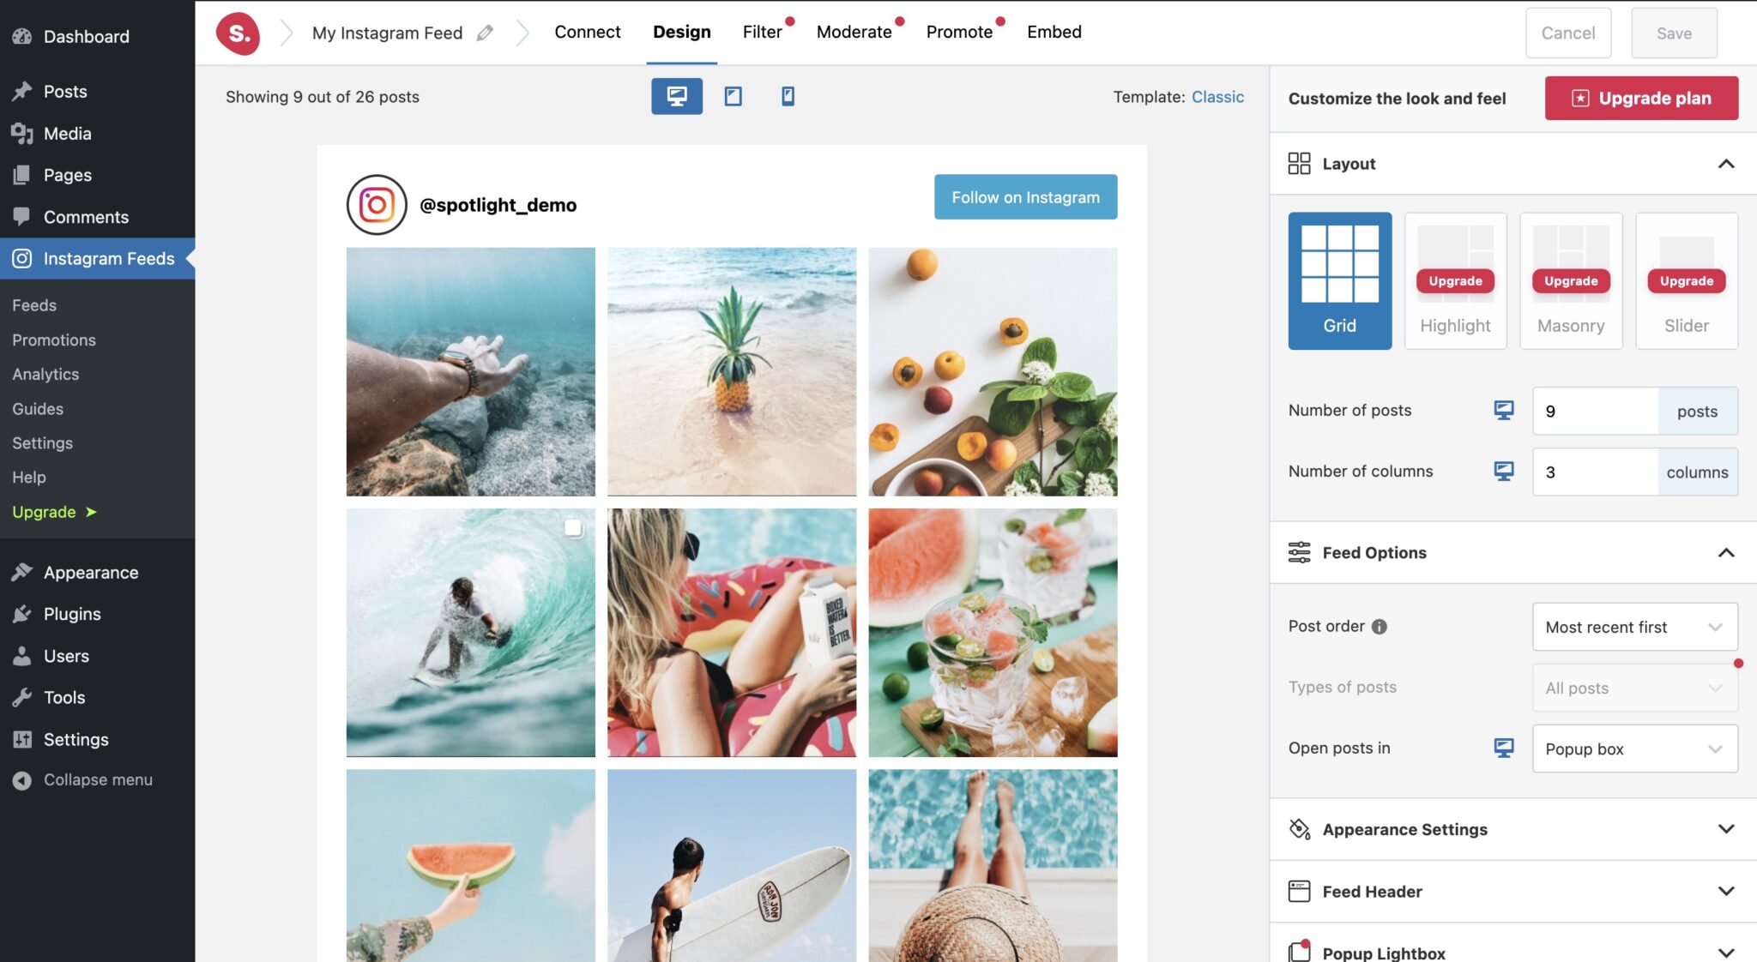Click the Plugins plug icon
The width and height of the screenshot is (1757, 962).
point(22,614)
